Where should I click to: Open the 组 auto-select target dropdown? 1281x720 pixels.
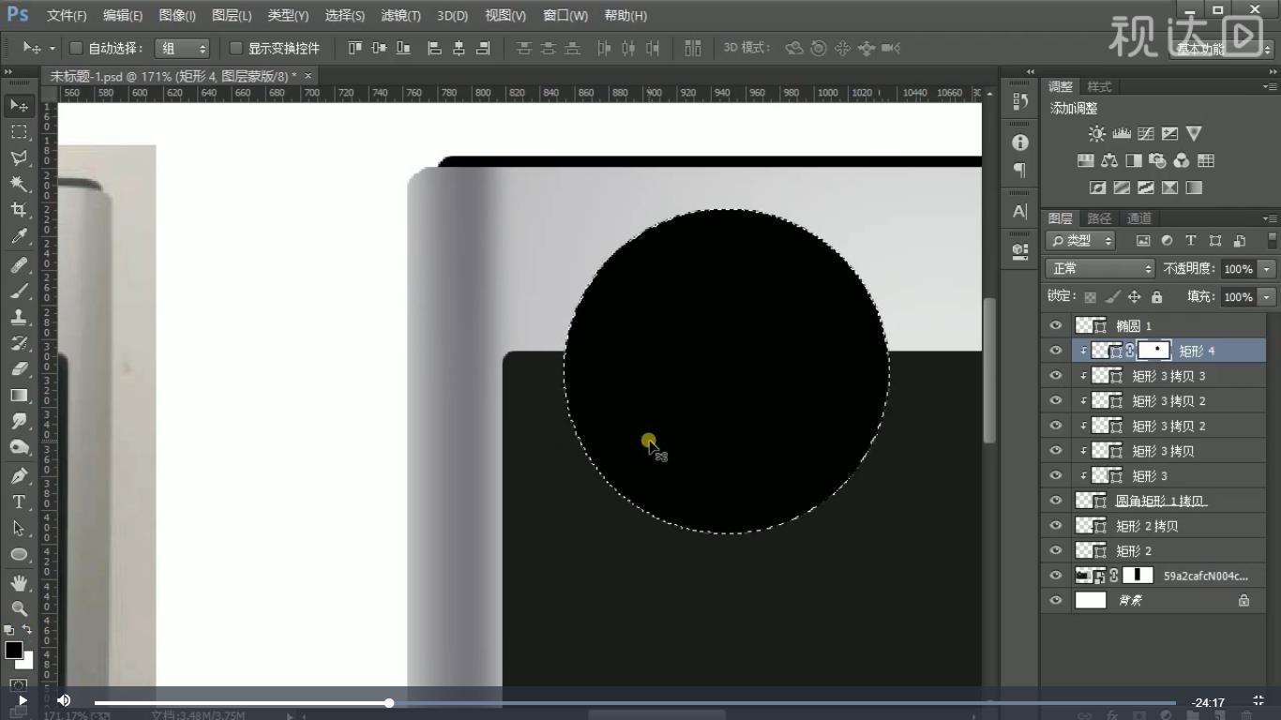tap(182, 49)
